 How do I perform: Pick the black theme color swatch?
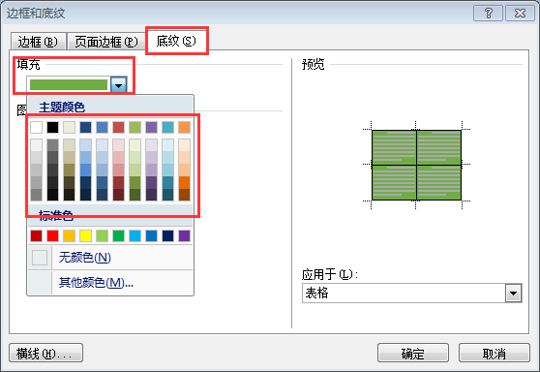coord(52,127)
